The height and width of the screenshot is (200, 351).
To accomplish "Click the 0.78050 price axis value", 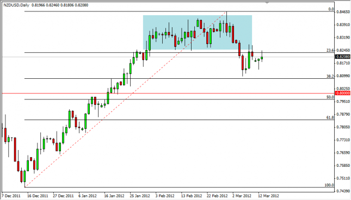I will click(343, 127).
